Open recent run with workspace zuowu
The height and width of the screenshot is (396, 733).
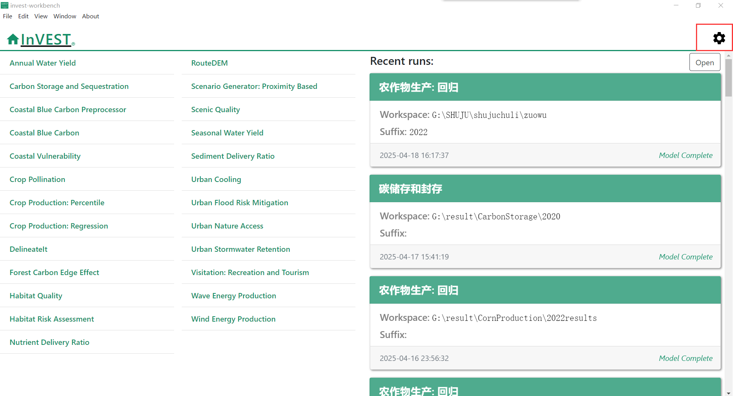pyautogui.click(x=545, y=120)
